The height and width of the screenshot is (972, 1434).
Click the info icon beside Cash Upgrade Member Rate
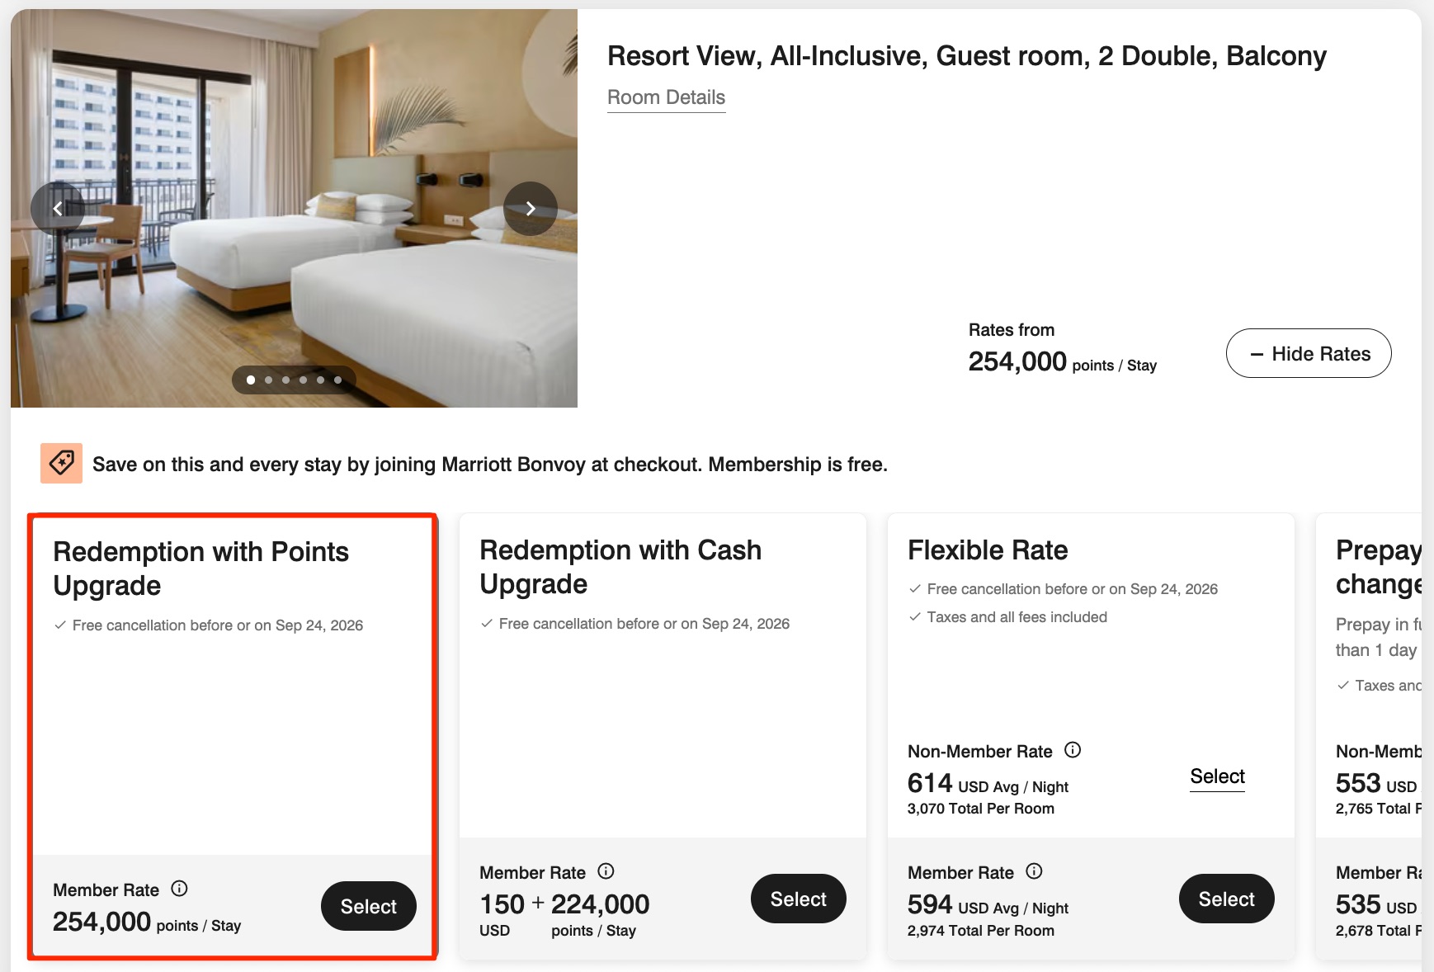606,871
